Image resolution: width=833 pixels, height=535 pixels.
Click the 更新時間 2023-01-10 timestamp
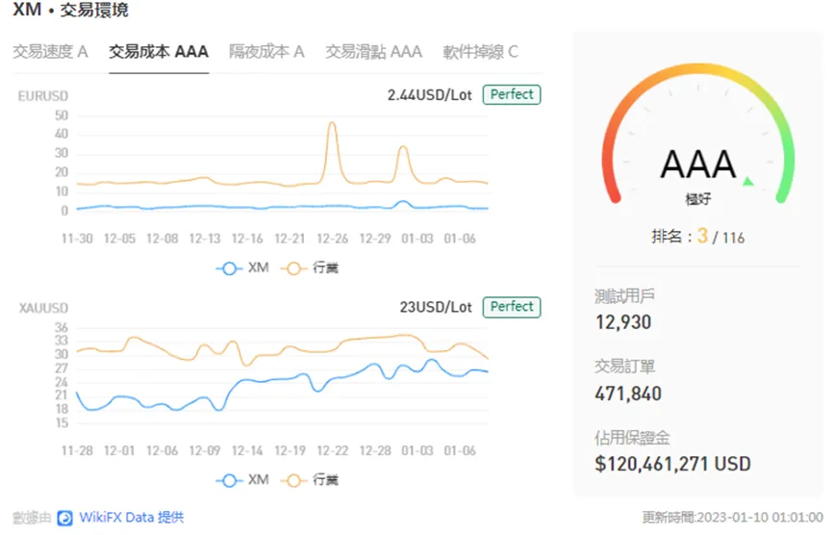pyautogui.click(x=732, y=518)
